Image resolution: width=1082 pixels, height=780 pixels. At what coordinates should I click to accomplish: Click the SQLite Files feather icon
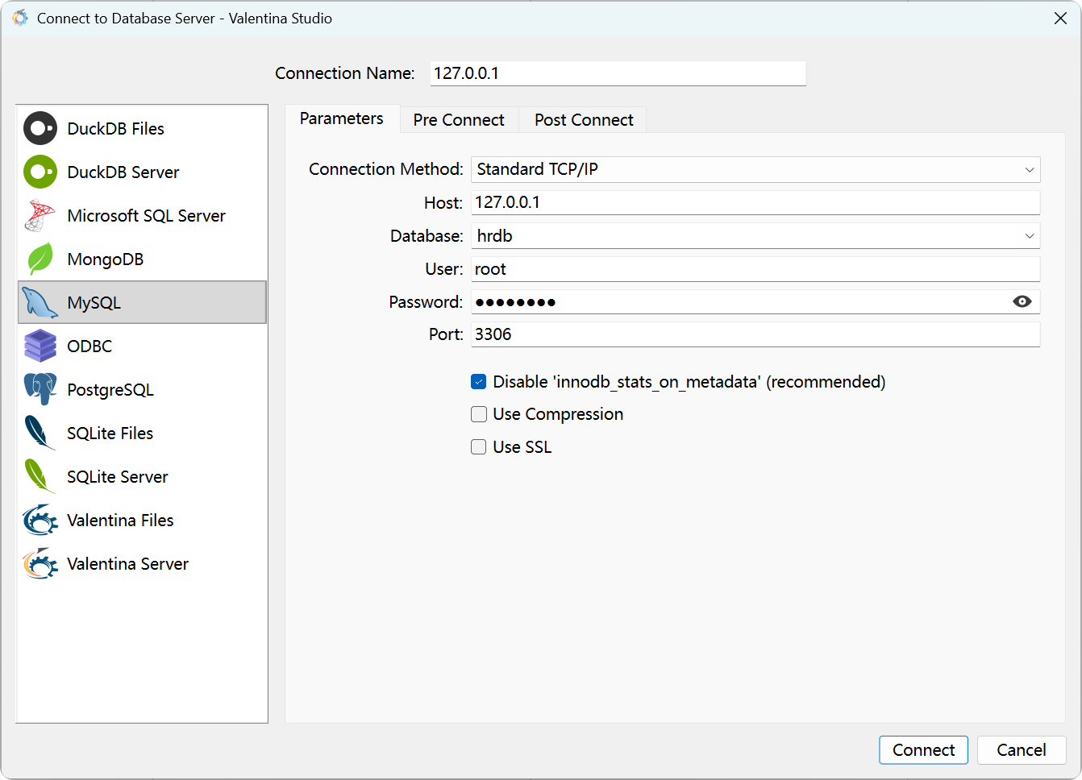pos(40,433)
